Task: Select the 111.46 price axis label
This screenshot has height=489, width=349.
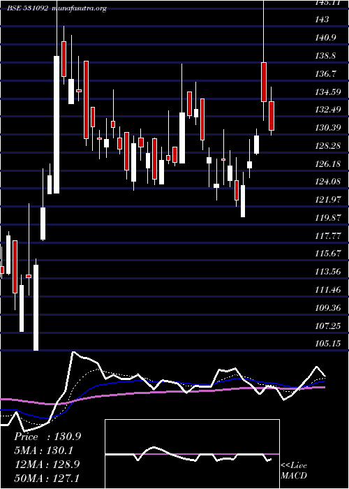Action: (328, 290)
